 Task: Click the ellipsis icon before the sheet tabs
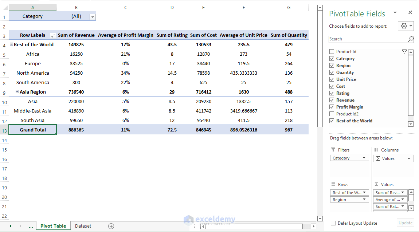click(x=31, y=226)
